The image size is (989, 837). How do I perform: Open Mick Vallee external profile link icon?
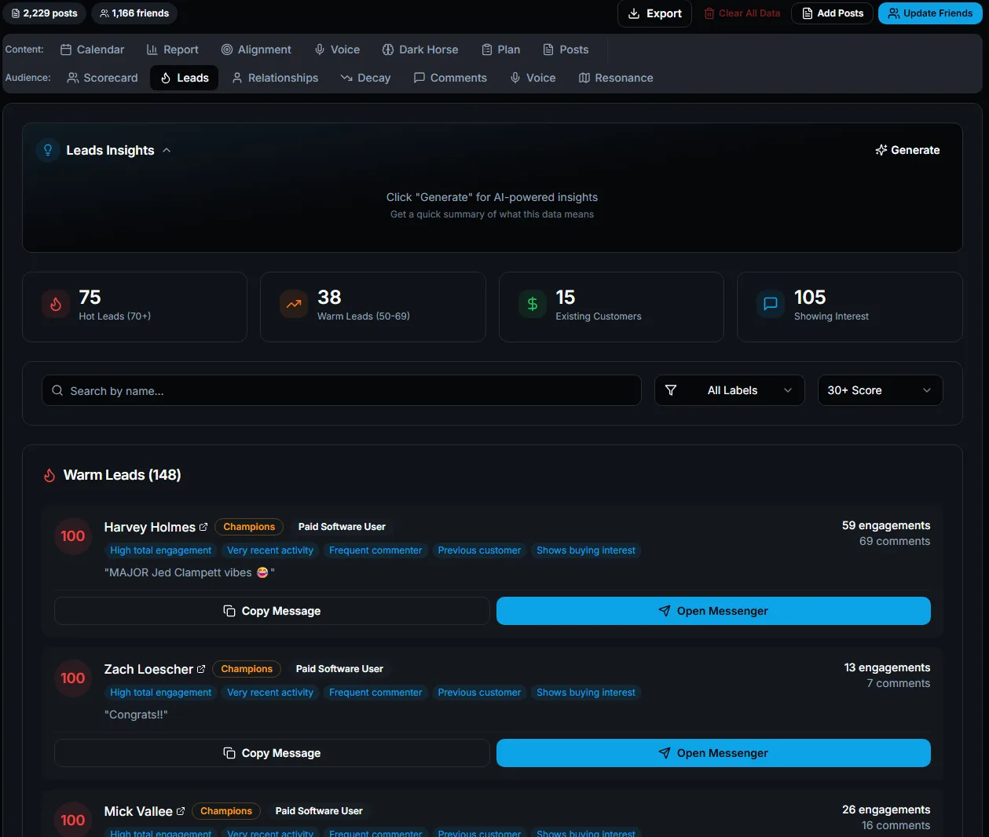[181, 811]
